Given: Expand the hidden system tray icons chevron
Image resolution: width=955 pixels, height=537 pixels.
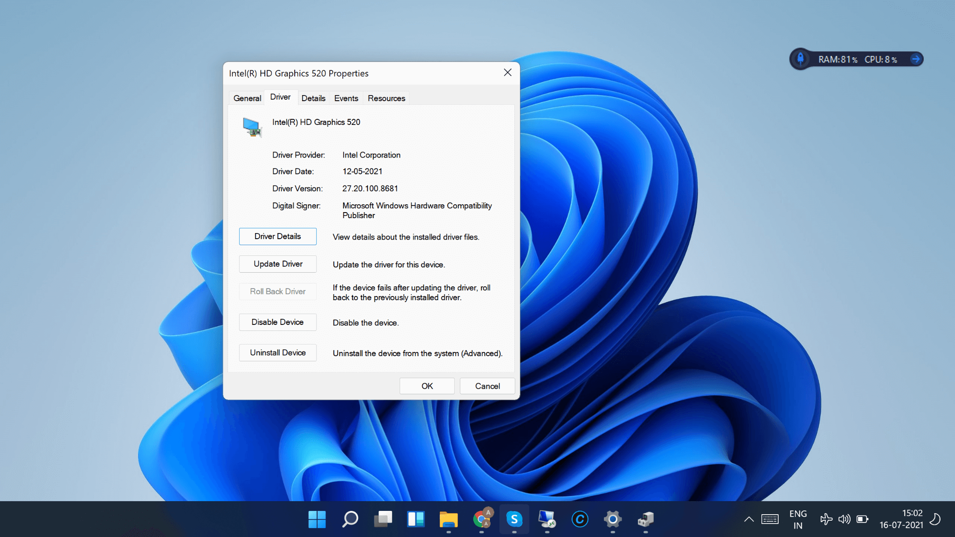Looking at the screenshot, I should 749,519.
